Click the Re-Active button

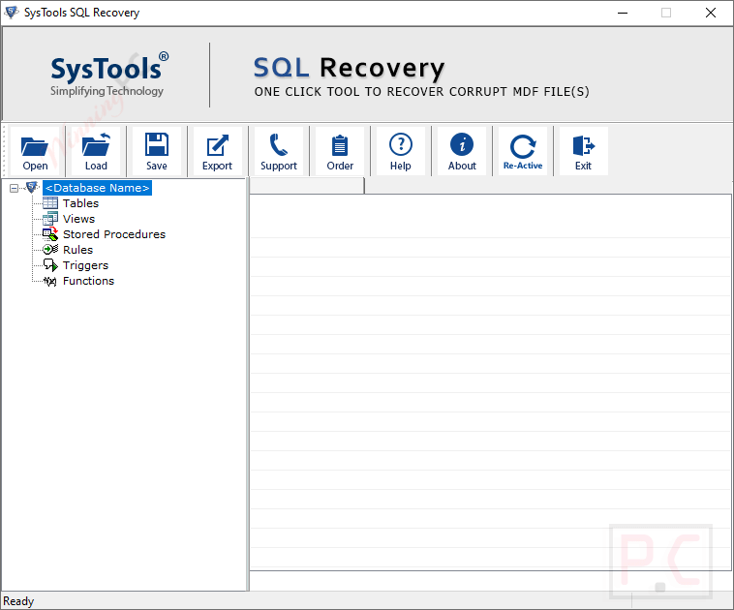[523, 151]
